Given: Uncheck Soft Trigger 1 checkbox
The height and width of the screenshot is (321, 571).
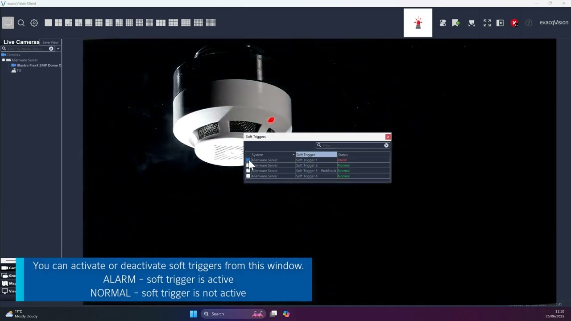Looking at the screenshot, I should 248,160.
